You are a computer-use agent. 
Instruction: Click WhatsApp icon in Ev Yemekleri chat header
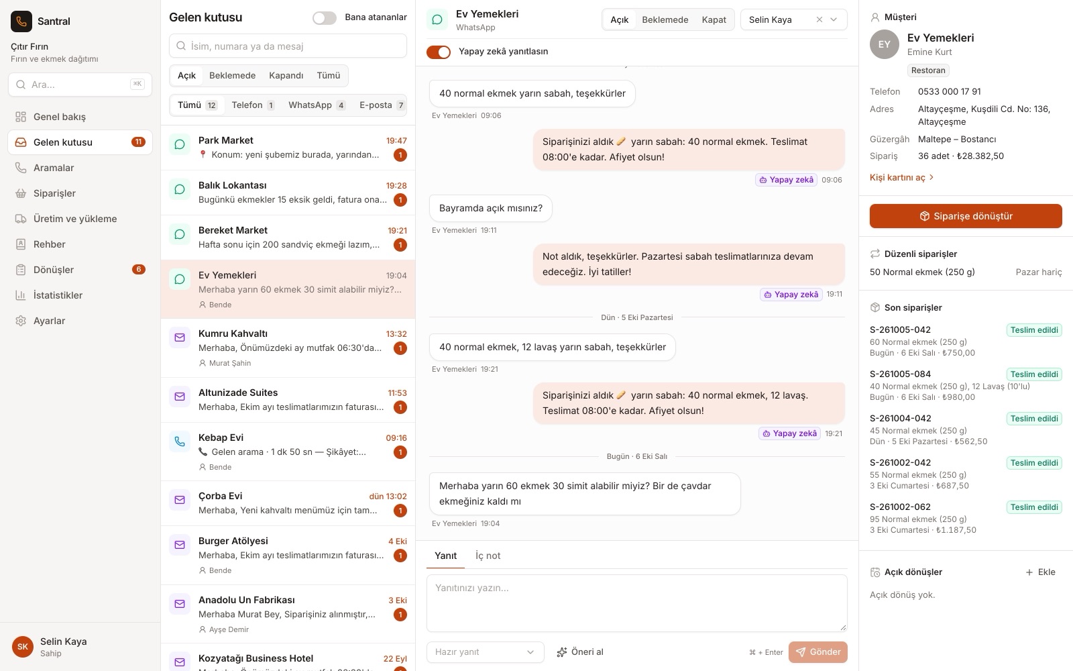[437, 19]
